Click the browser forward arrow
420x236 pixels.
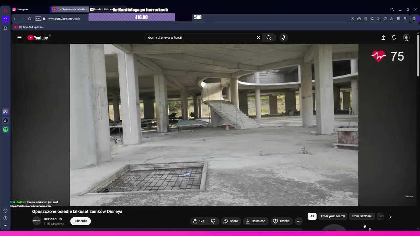coord(22,19)
